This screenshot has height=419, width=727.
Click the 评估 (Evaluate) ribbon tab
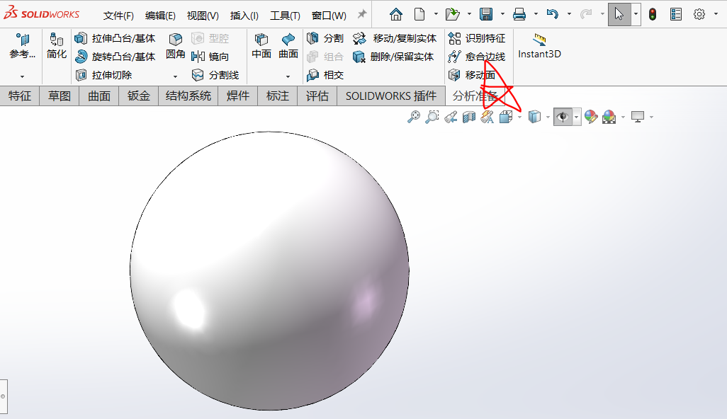pyautogui.click(x=317, y=96)
